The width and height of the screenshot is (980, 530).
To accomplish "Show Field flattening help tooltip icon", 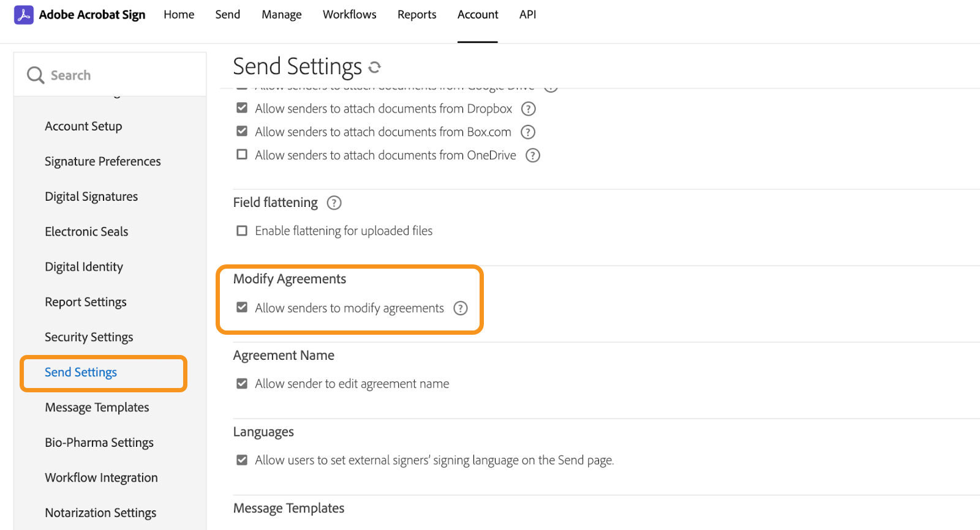I will pos(334,203).
